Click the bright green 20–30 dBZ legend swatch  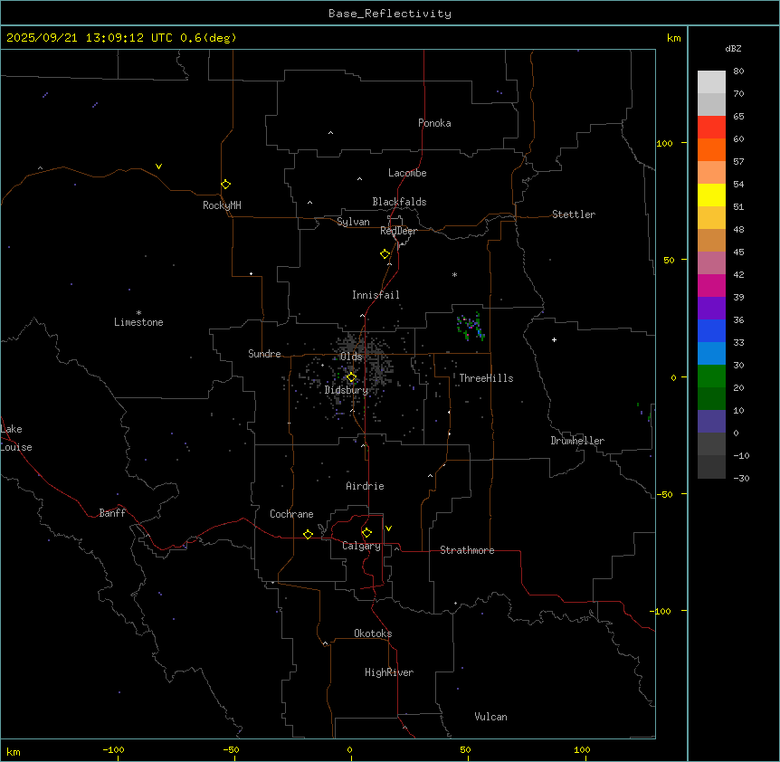pyautogui.click(x=711, y=376)
